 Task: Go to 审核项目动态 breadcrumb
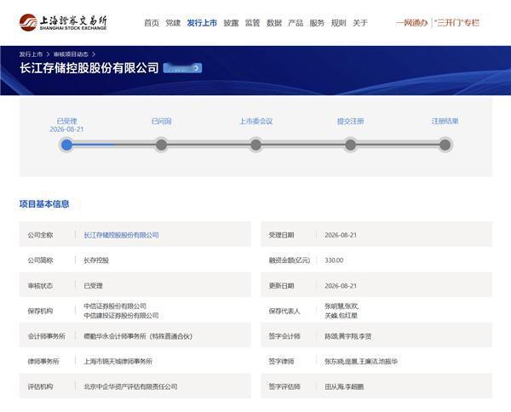[71, 54]
